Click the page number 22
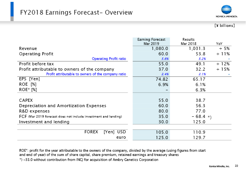246x174 pixels. [236, 166]
